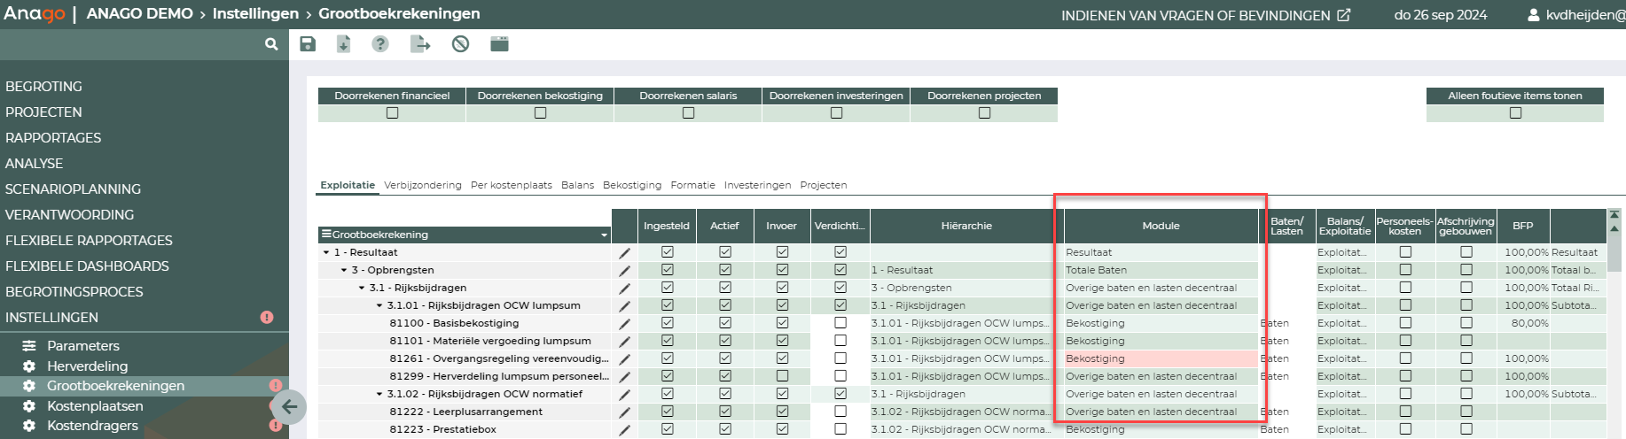Click the search magnifier in sidebar
The height and width of the screenshot is (439, 1626).
271,44
